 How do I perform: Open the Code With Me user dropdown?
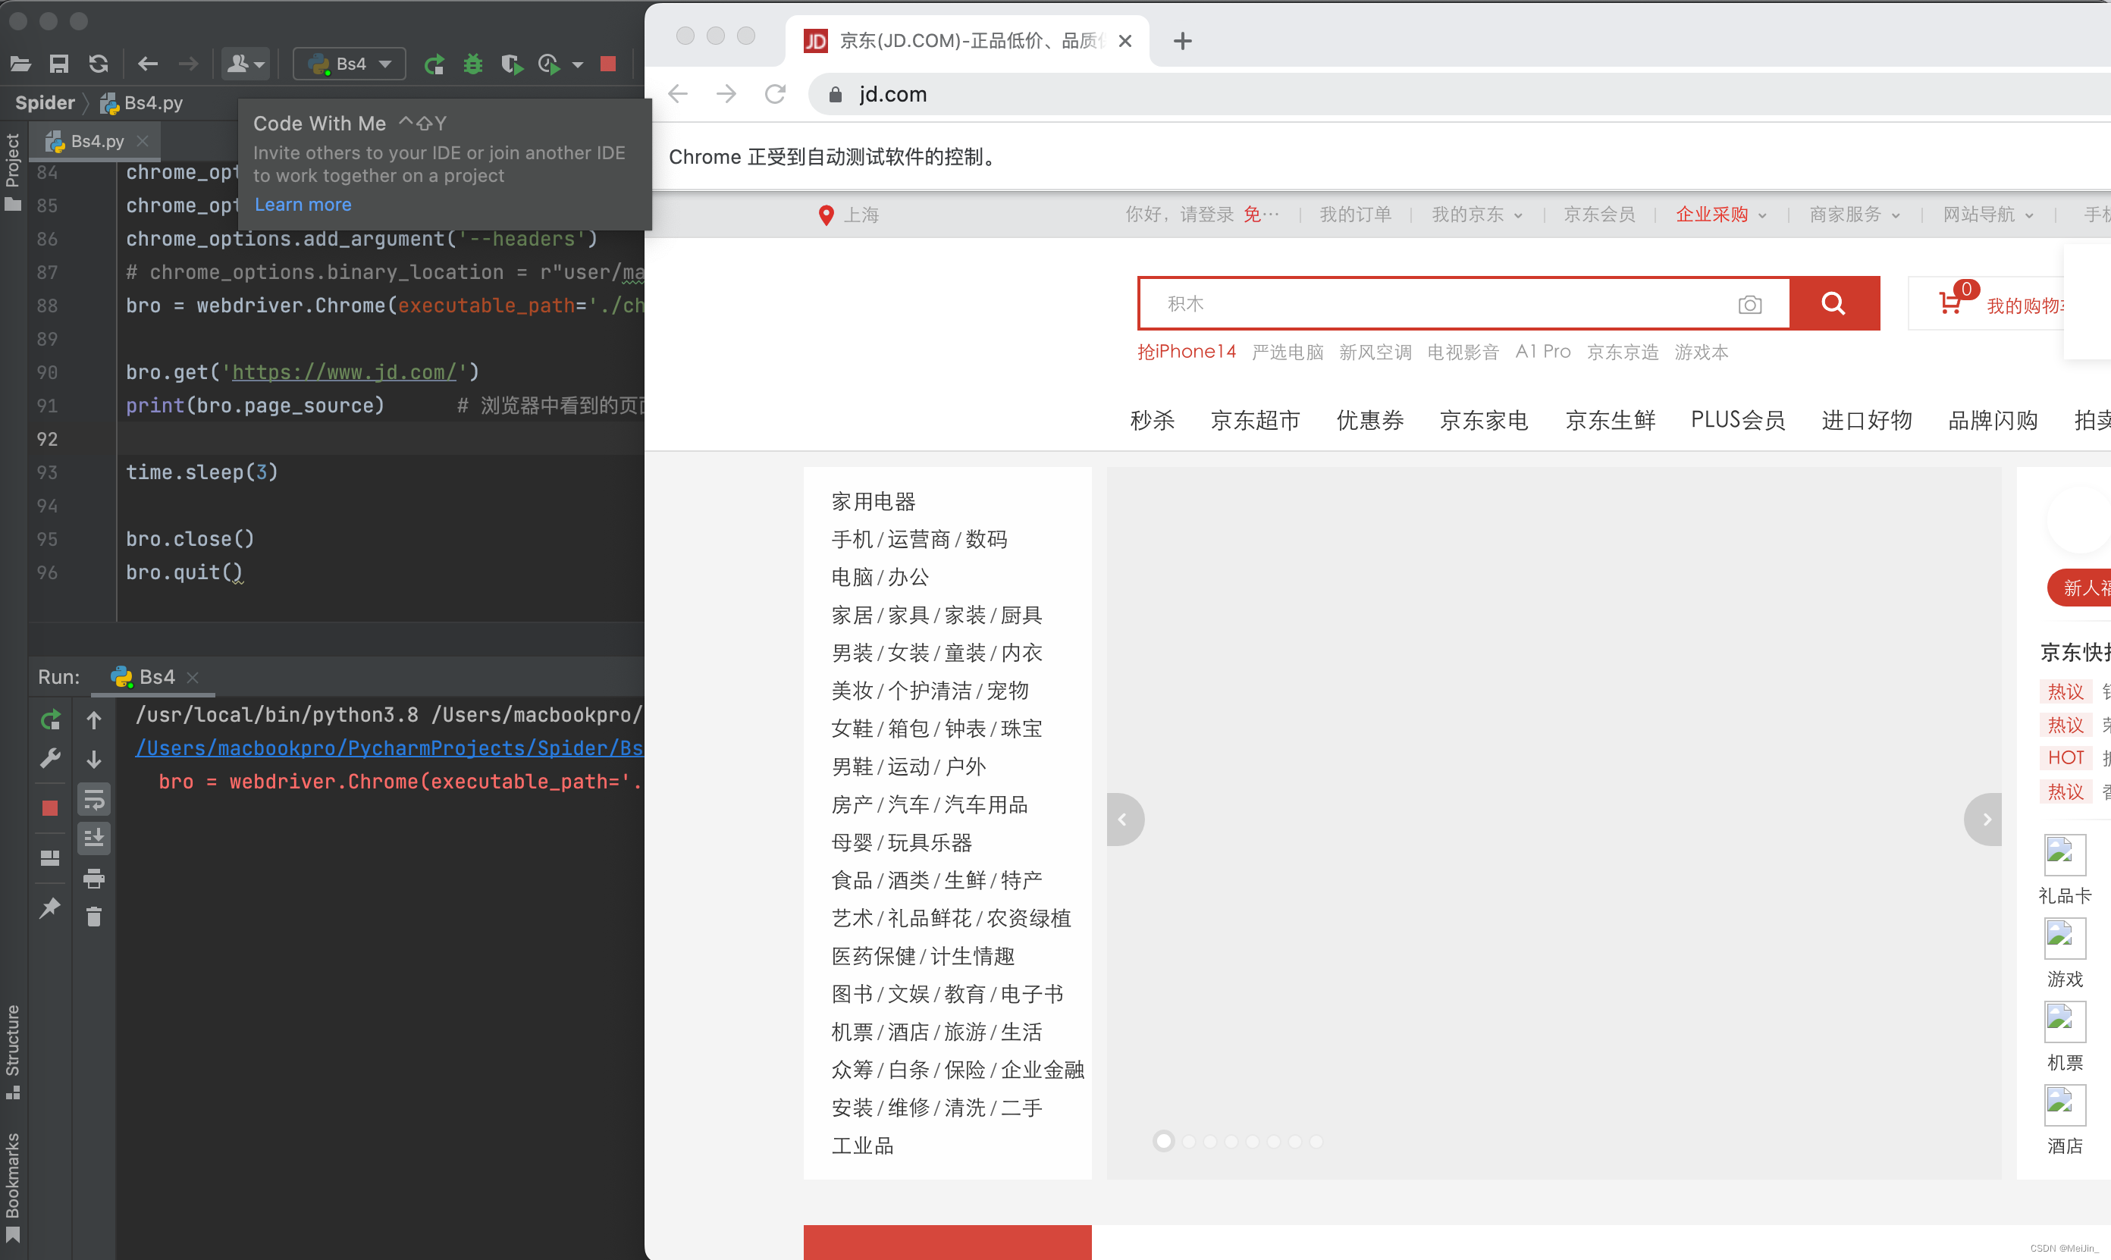coord(246,64)
